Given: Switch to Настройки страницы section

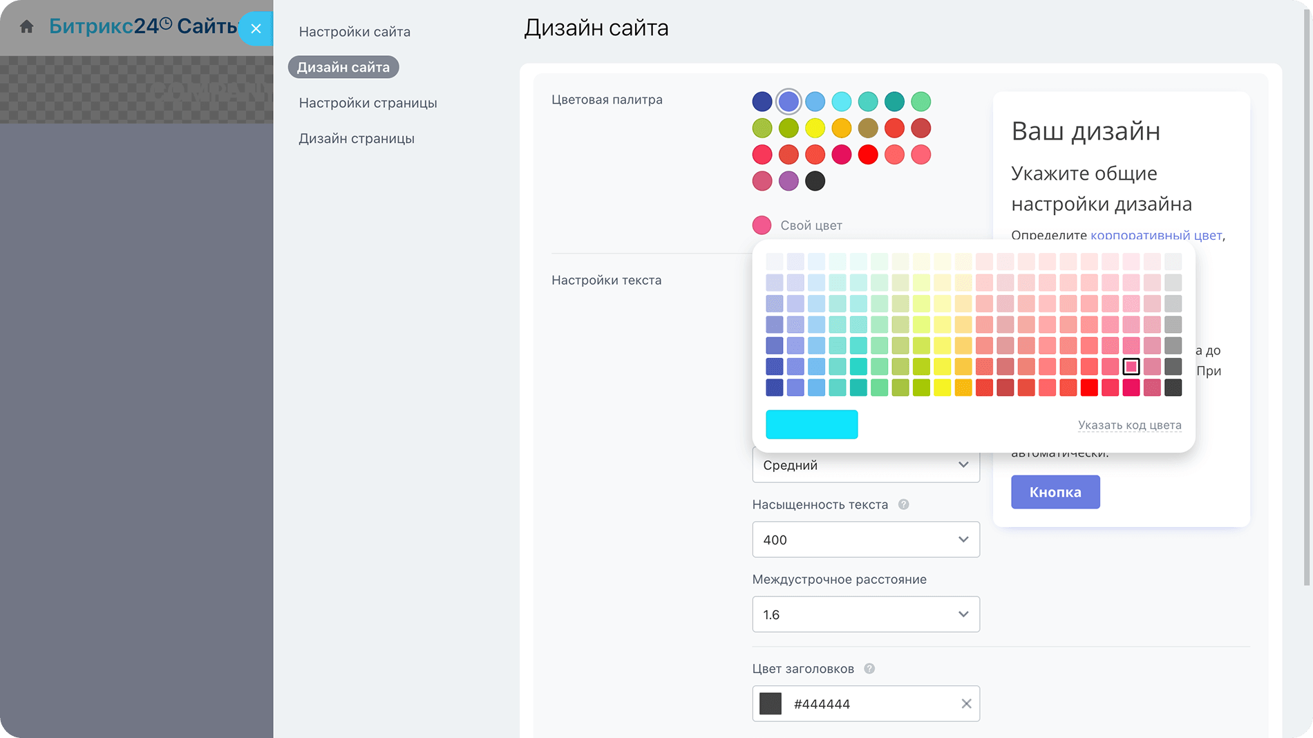Looking at the screenshot, I should pos(368,103).
